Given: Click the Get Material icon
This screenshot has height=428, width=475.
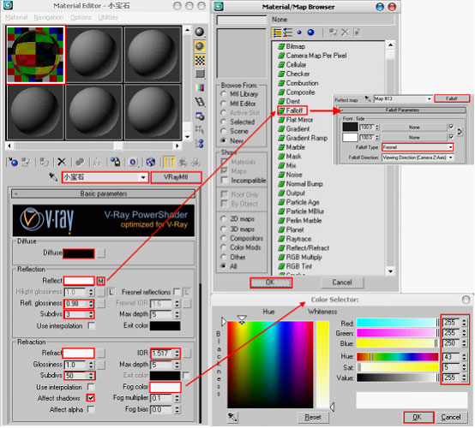Looking at the screenshot, I should pyautogui.click(x=13, y=162).
